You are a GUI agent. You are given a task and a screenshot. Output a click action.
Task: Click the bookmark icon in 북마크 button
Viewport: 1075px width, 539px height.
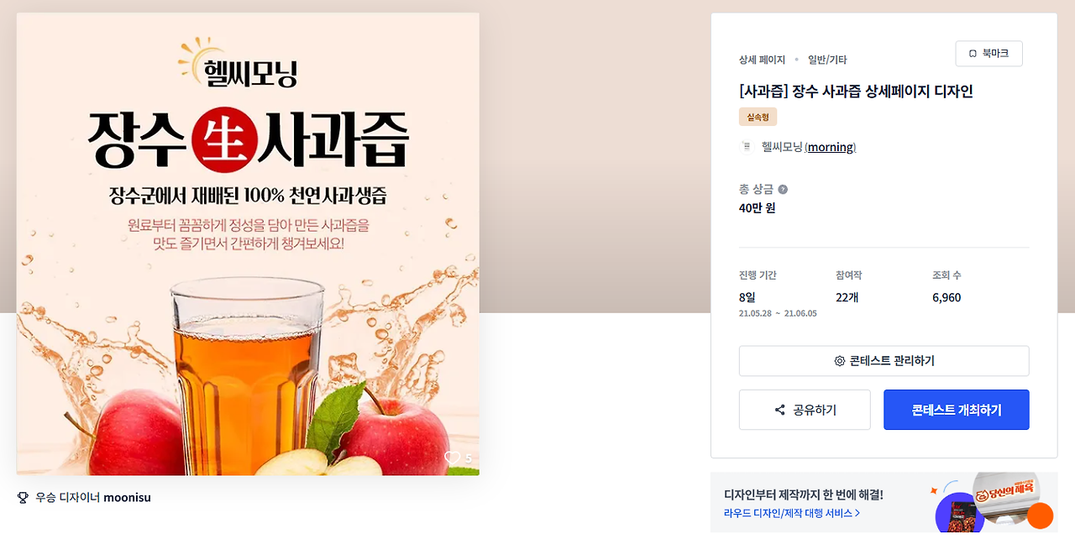point(973,54)
